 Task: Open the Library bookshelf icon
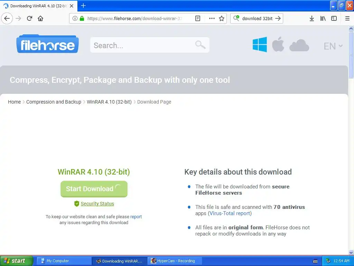click(x=323, y=18)
